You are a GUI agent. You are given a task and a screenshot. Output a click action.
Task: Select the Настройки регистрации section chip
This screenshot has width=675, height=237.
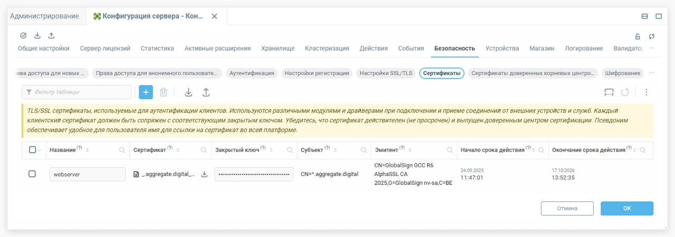pos(317,73)
